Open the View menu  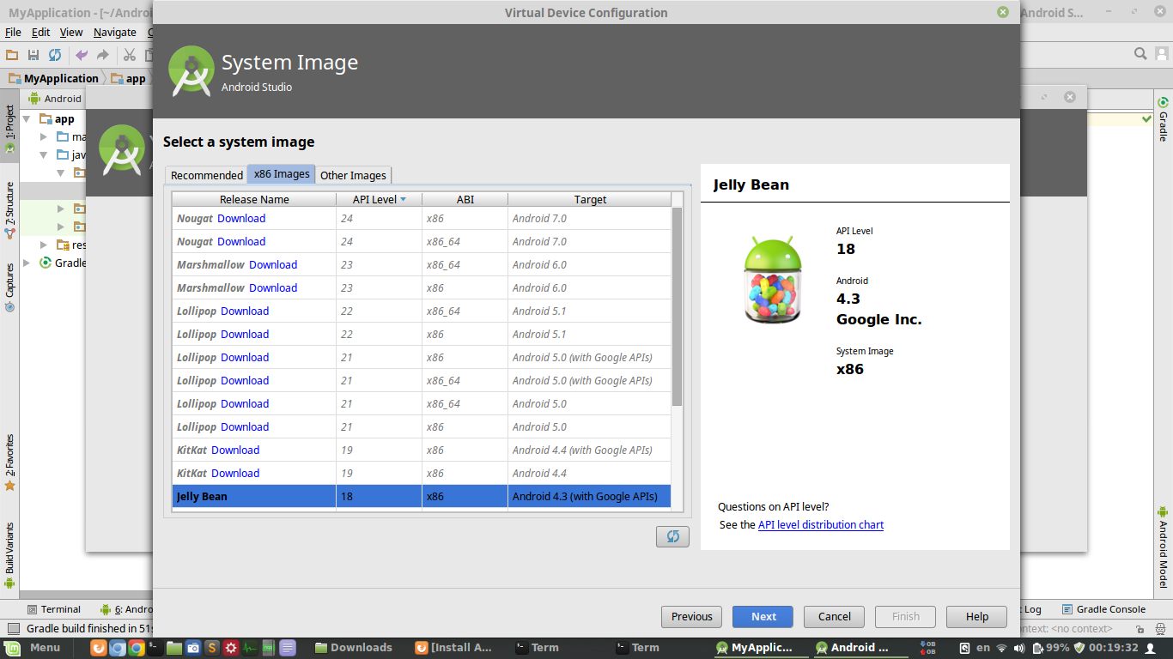(x=71, y=32)
